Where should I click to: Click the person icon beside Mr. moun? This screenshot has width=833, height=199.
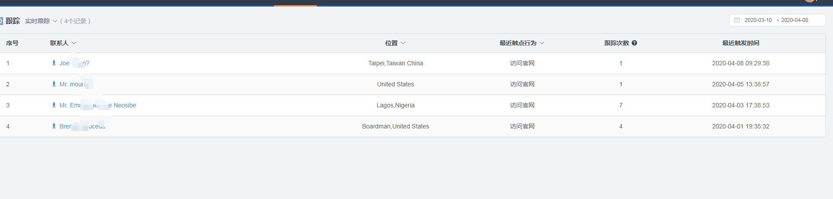pyautogui.click(x=54, y=84)
